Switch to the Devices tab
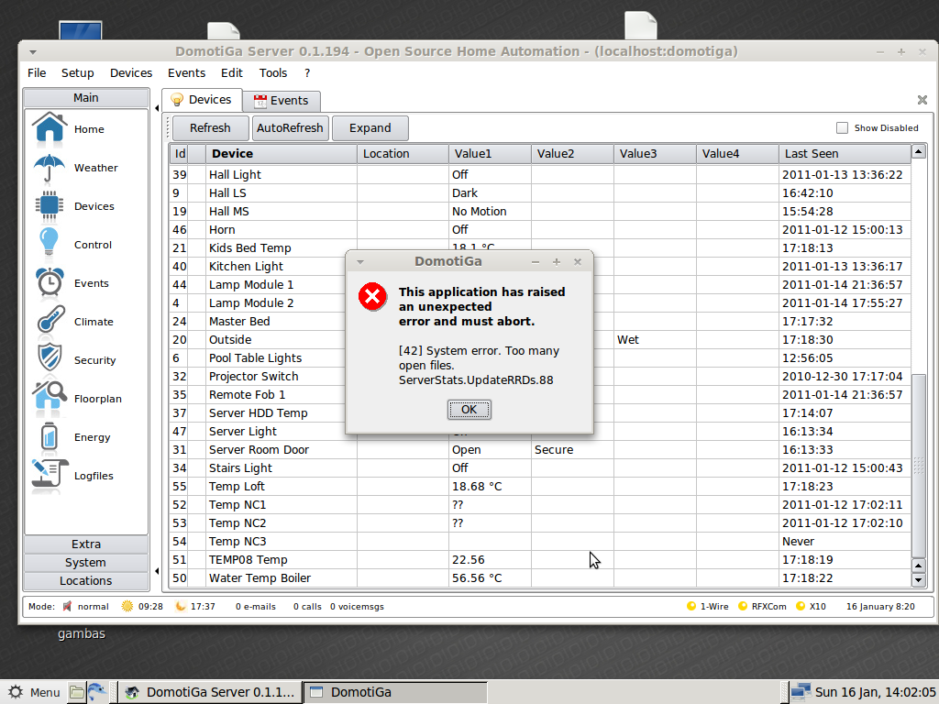The height and width of the screenshot is (704, 939). click(202, 99)
